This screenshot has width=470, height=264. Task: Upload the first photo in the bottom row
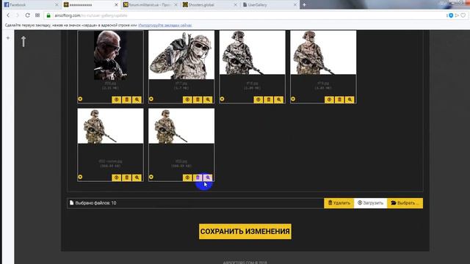116,177
